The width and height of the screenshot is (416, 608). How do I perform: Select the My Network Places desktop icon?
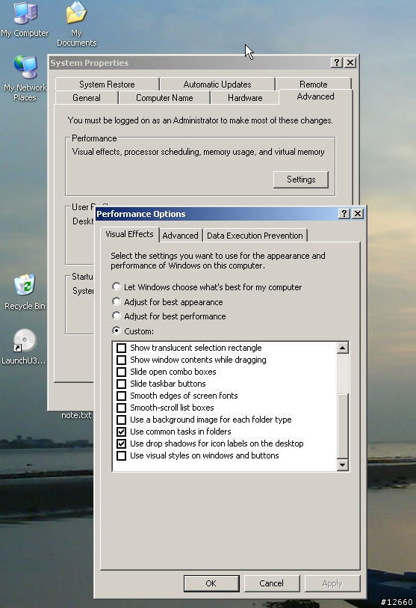click(x=25, y=78)
